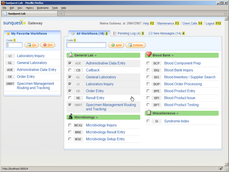Click the Miscellaneous clipboard icon
229x172 pixels.
pos(149,112)
